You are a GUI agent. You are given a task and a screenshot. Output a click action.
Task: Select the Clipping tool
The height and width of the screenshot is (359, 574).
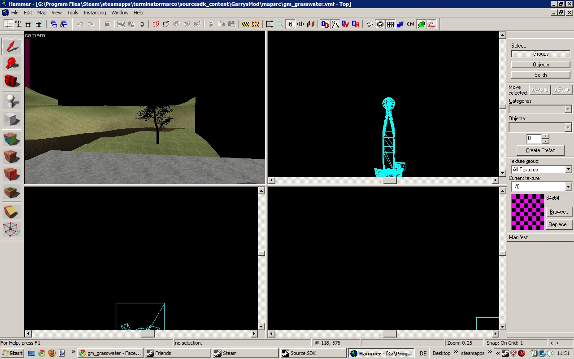12,211
